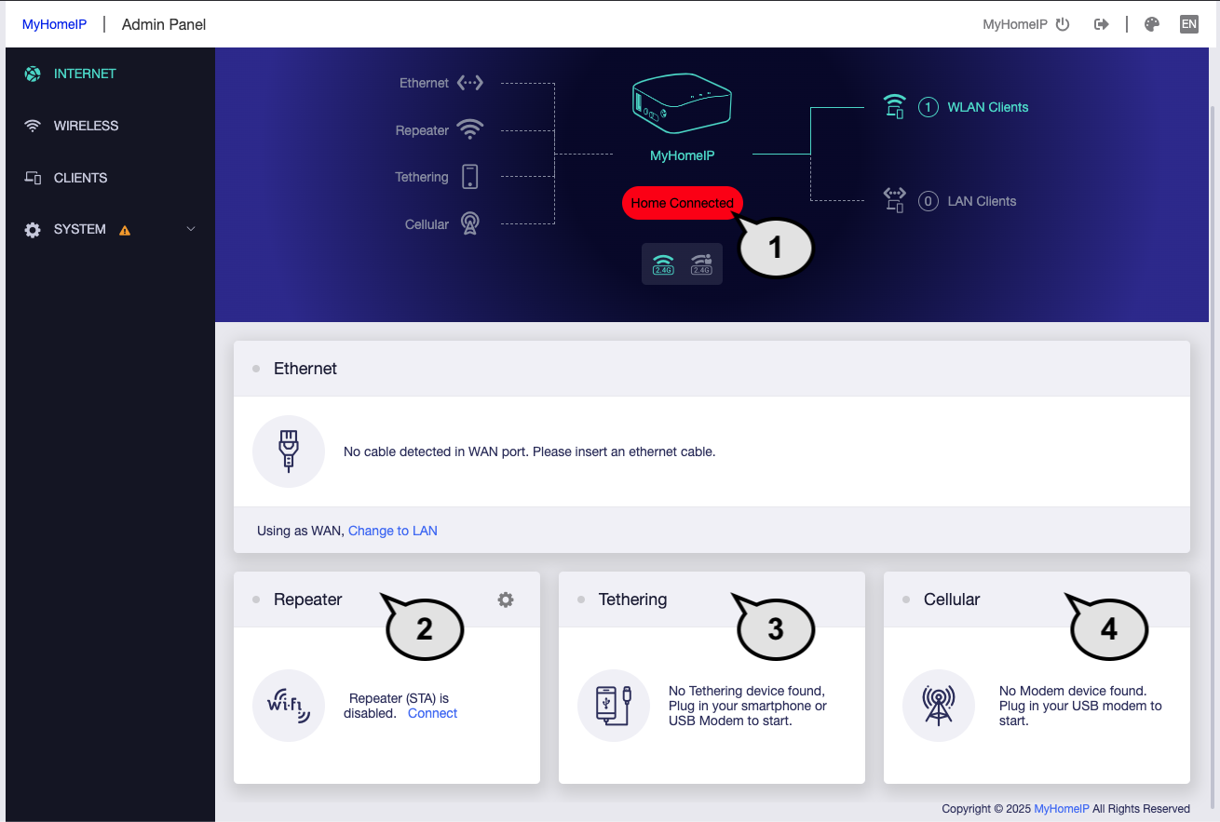Click the Change to LAN link
This screenshot has height=822, width=1220.
[392, 531]
